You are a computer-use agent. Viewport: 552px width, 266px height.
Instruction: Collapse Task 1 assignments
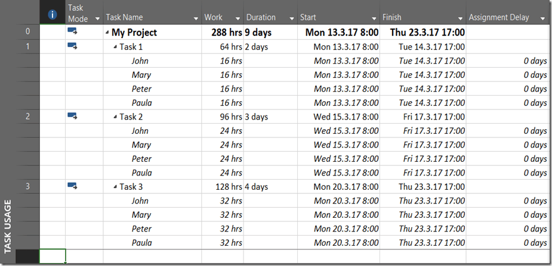pyautogui.click(x=115, y=46)
